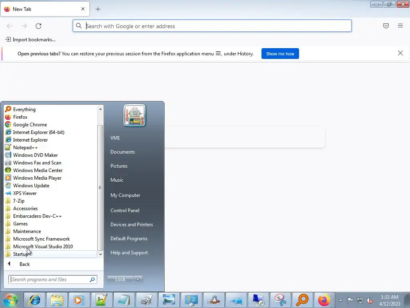Image resolution: width=410 pixels, height=308 pixels.
Task: Dismiss the restore session notification bar
Action: [x=400, y=53]
